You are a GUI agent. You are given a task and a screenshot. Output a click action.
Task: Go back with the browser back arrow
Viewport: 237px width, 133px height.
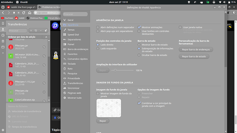[3, 13]
